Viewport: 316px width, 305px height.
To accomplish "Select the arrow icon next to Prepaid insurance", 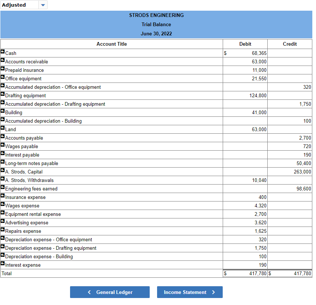I will tap(2, 69).
